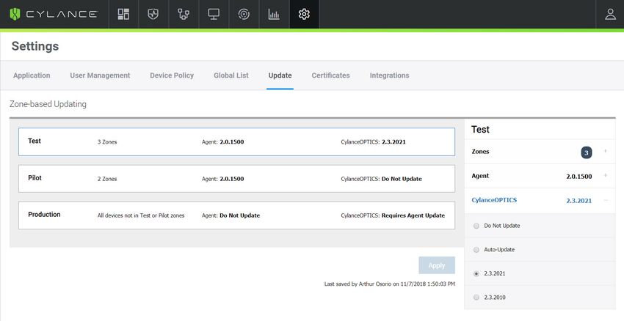The image size is (624, 321).
Task: Click the 2.3.2021 value in panel header
Action: coord(579,201)
